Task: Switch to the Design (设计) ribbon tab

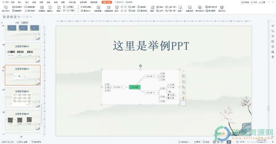Action: point(27,2)
